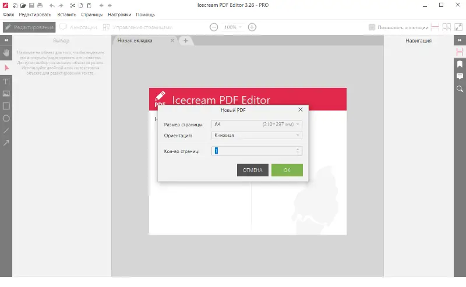Open the Помощь menu
Image resolution: width=466 pixels, height=287 pixels.
coord(145,15)
